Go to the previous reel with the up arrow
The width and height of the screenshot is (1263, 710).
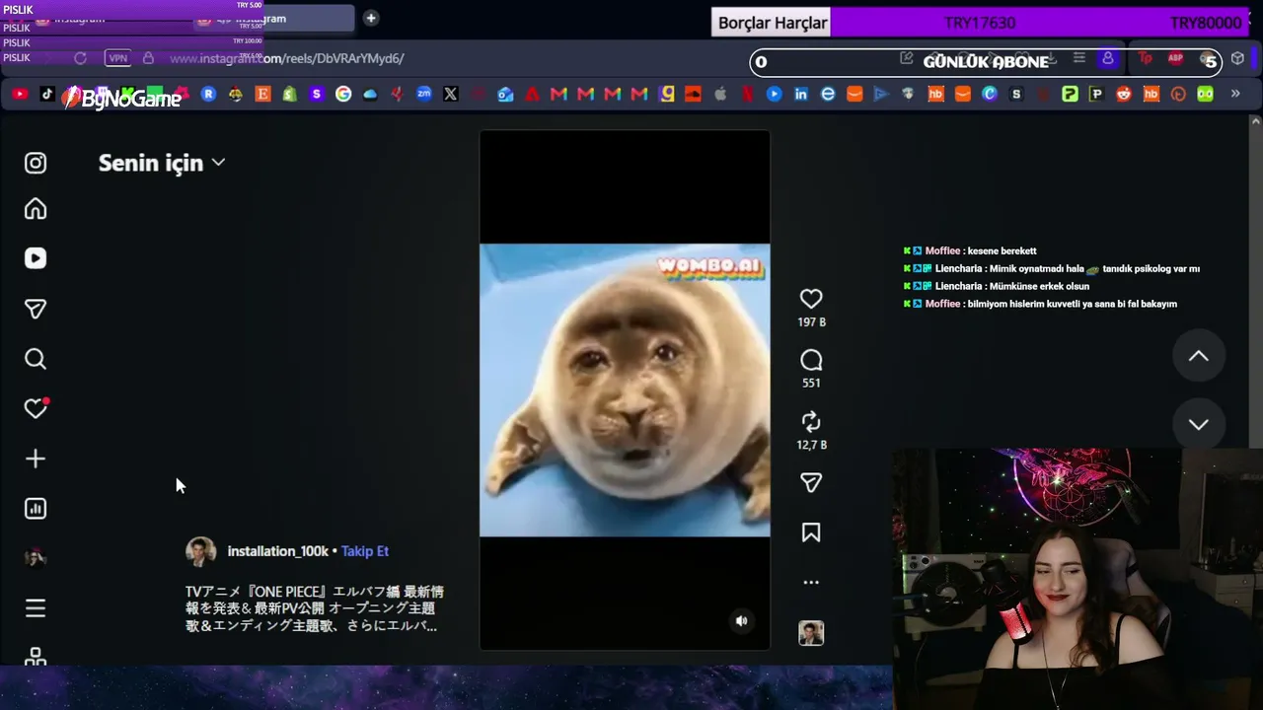(1199, 356)
